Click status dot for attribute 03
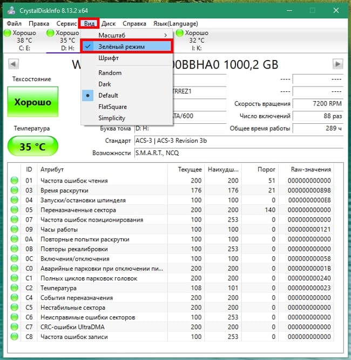 (15, 190)
